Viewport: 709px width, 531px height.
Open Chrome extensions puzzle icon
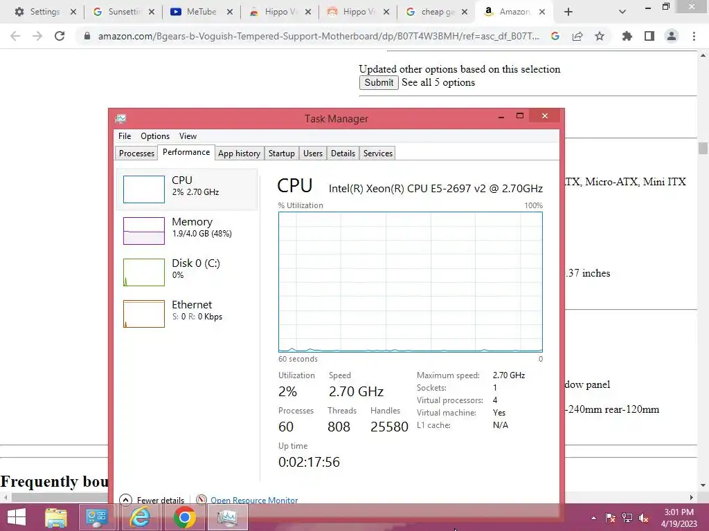point(627,36)
